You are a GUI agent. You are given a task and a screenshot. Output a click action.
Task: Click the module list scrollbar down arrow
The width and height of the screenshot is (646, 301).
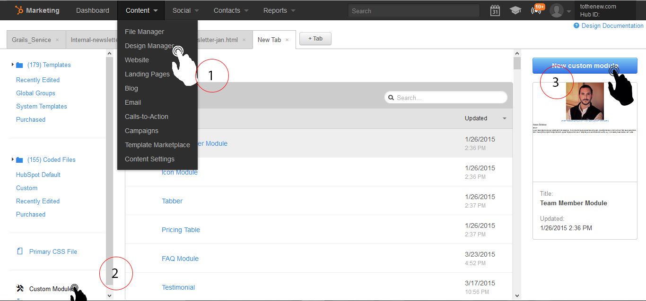click(517, 296)
